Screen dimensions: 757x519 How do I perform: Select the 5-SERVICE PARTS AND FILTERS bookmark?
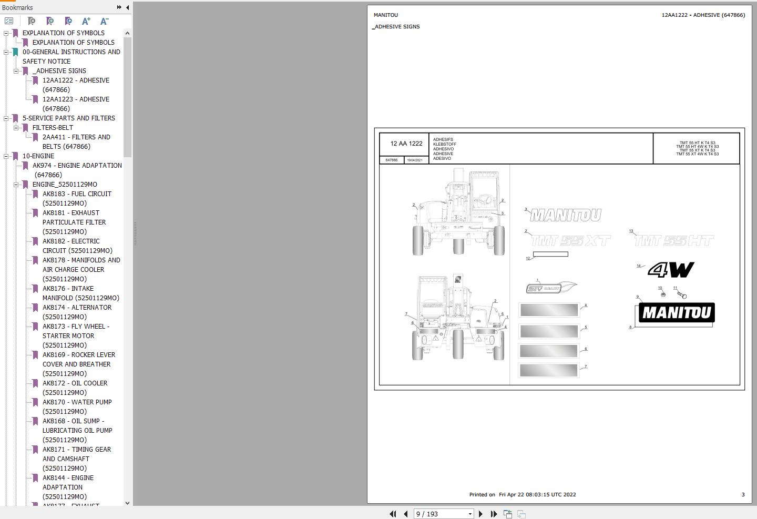click(x=68, y=118)
